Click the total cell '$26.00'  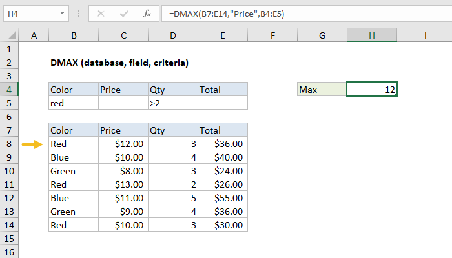[223, 184]
